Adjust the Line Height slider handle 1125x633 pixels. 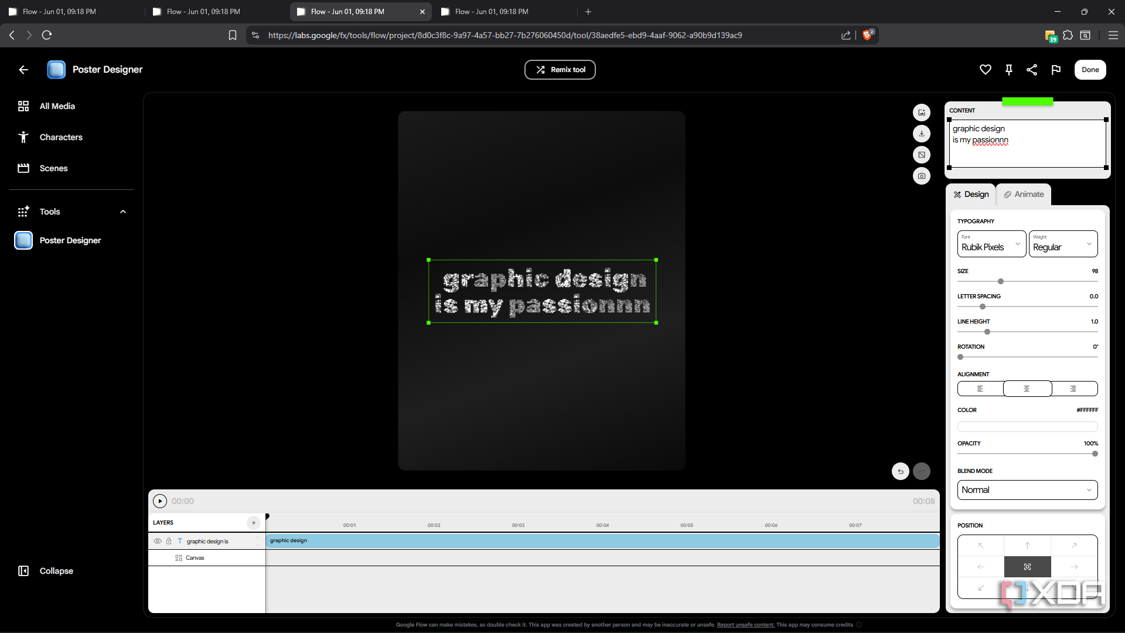click(987, 332)
